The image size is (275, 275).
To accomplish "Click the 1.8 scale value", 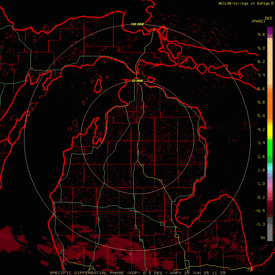I will 261,170.
